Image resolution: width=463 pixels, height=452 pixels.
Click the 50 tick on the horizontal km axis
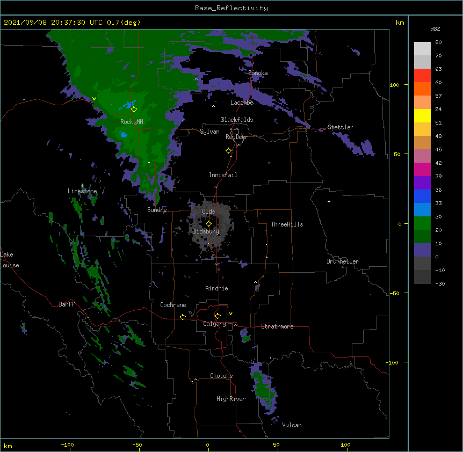tap(276, 444)
